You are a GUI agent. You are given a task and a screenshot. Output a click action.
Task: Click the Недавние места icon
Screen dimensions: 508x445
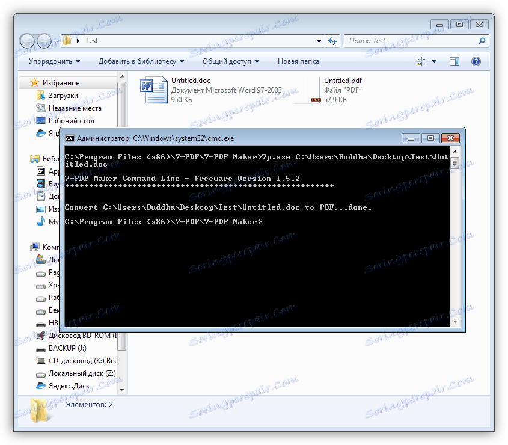tap(41, 108)
